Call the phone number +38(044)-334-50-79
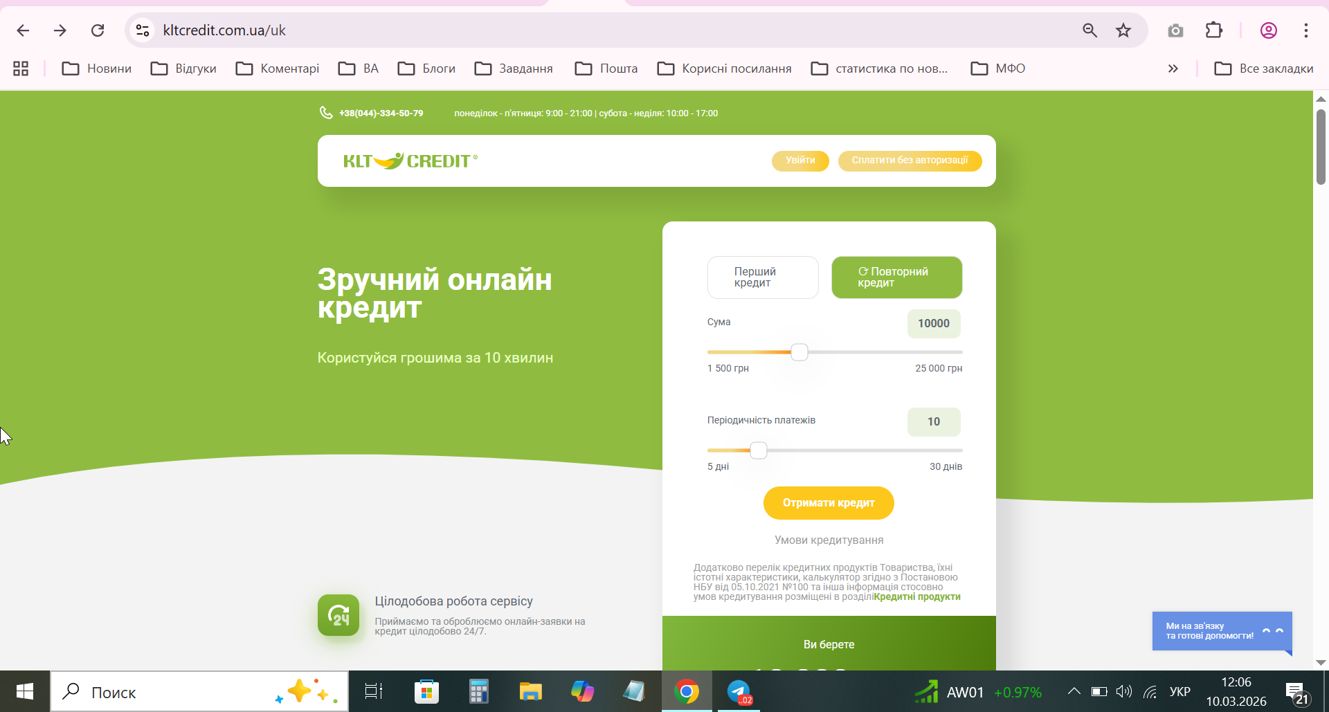Image resolution: width=1329 pixels, height=712 pixels. (381, 113)
